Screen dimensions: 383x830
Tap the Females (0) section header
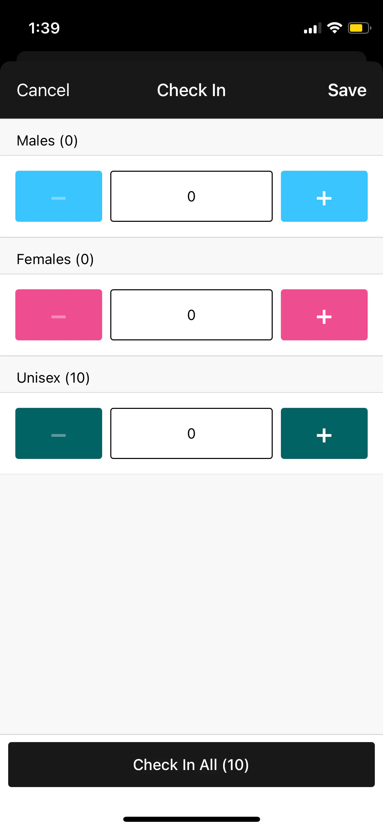tap(55, 259)
